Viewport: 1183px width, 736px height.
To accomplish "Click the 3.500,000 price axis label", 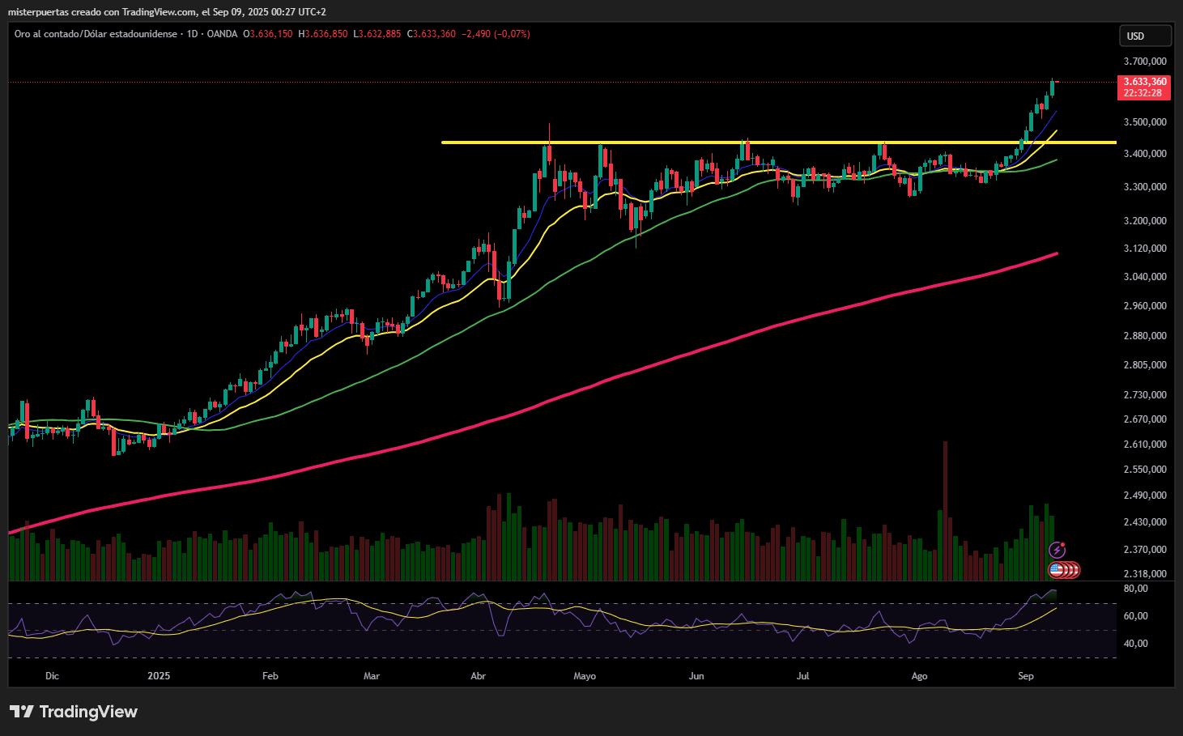I will pyautogui.click(x=1145, y=122).
